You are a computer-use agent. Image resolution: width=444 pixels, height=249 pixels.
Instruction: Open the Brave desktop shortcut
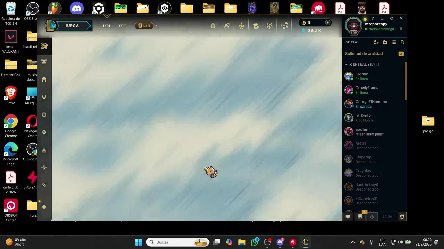point(11,96)
